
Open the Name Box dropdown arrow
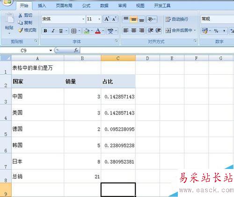tap(51, 50)
